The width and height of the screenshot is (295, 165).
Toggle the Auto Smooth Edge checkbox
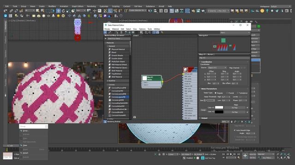235,130
